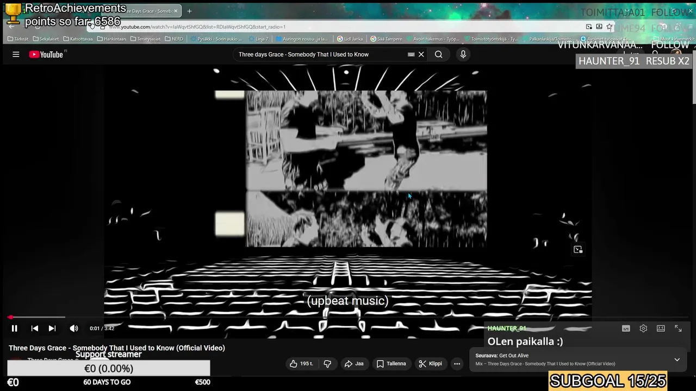
Task: Expand the Seuraava: Get Out Alive playlist panel
Action: 677,360
